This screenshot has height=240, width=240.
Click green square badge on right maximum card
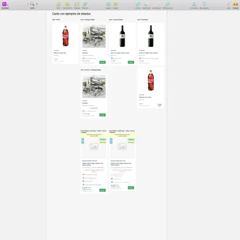[x=111, y=139]
